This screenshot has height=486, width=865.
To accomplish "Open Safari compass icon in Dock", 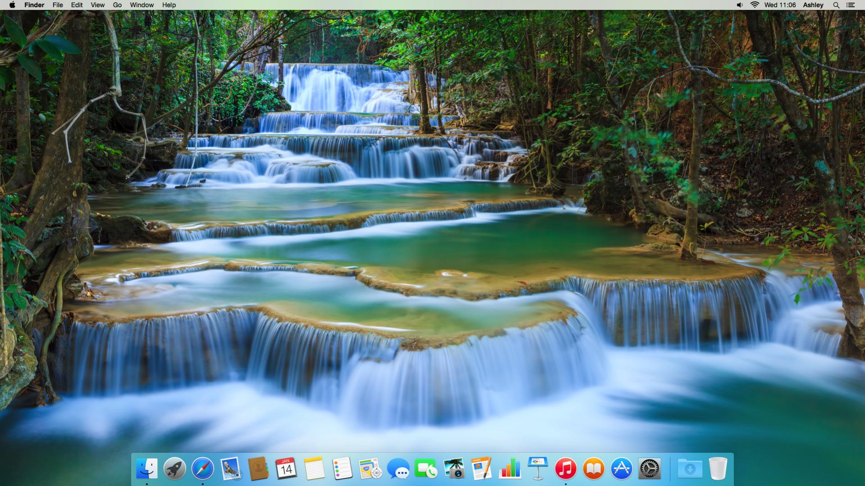I will [x=202, y=468].
